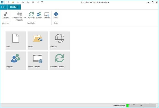Click the New document tile
159x108 pixels.
click(16, 40)
